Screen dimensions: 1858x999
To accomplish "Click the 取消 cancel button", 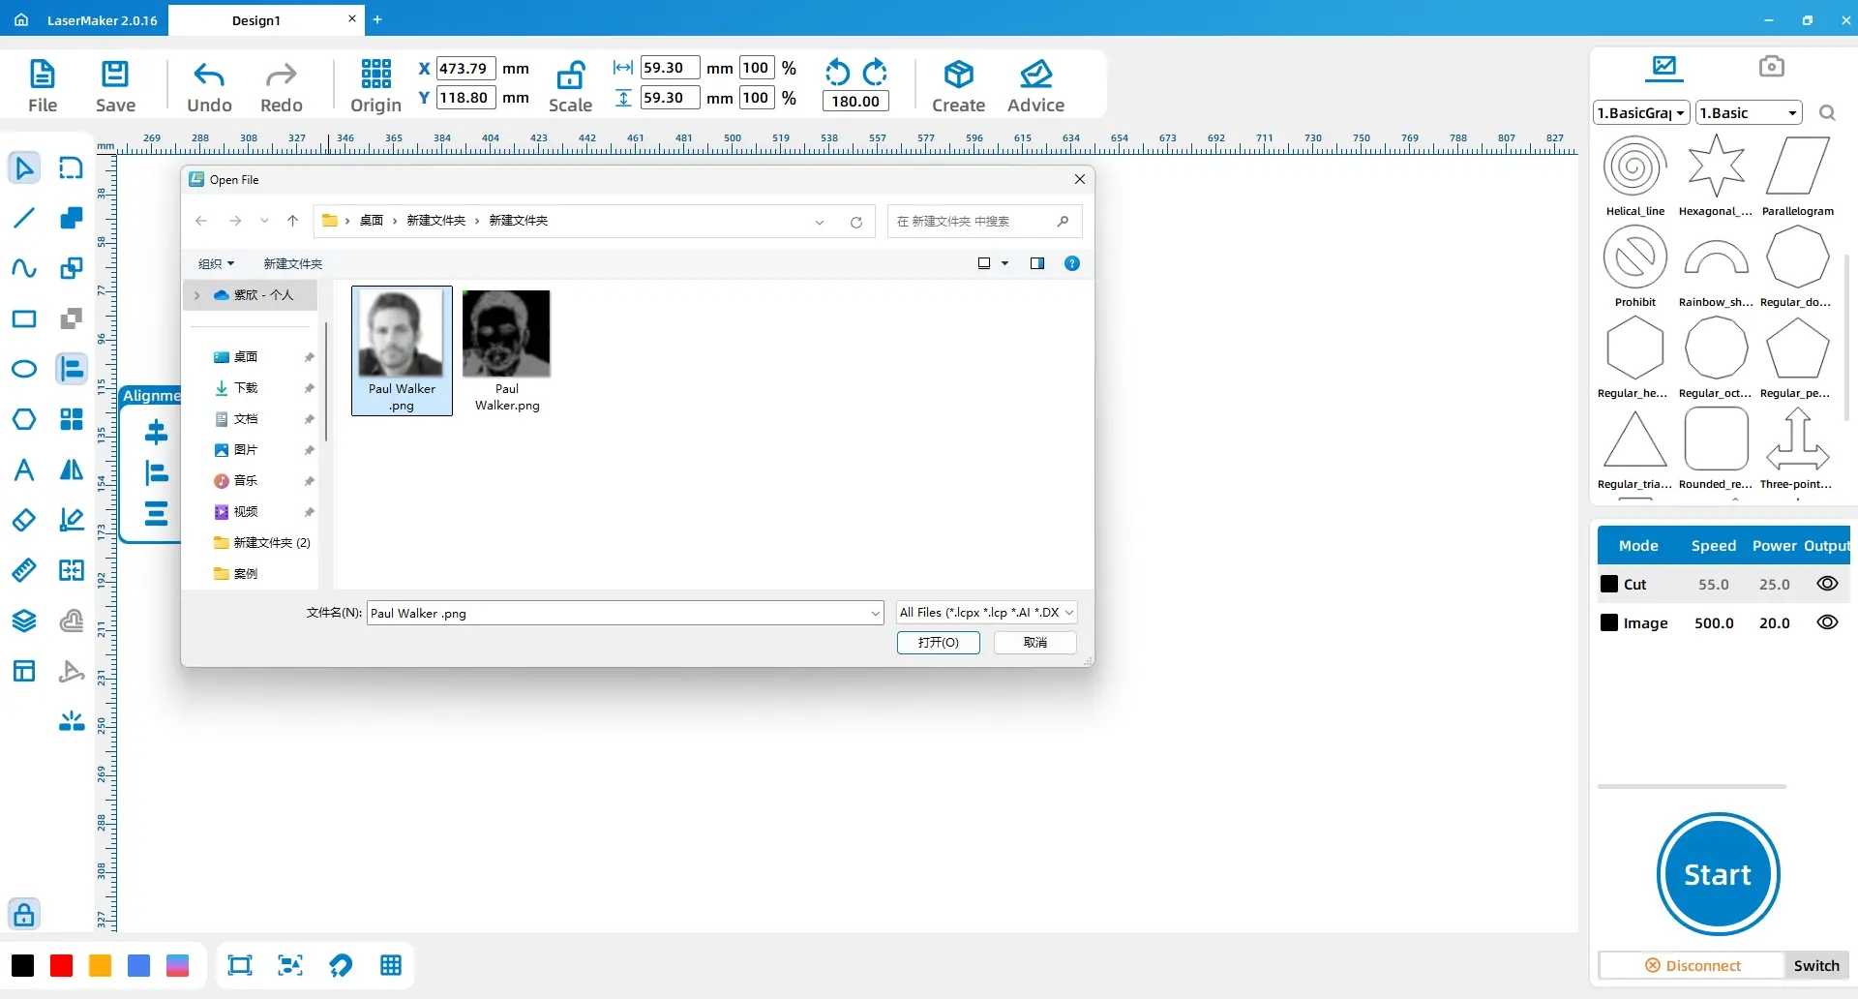I will (1035, 643).
